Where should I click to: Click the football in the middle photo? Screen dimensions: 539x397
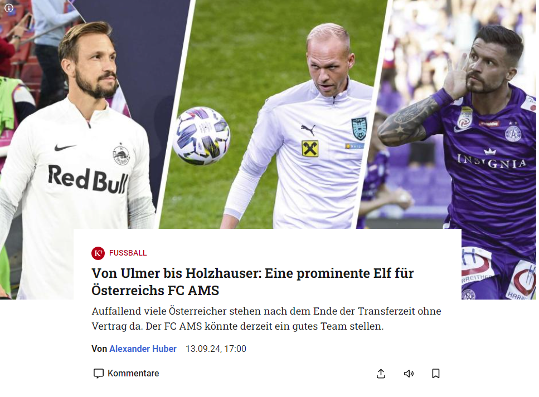[x=201, y=136]
